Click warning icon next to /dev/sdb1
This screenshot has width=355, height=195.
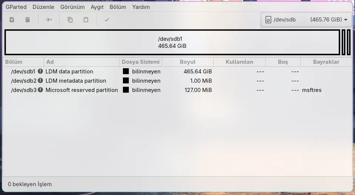coord(40,71)
